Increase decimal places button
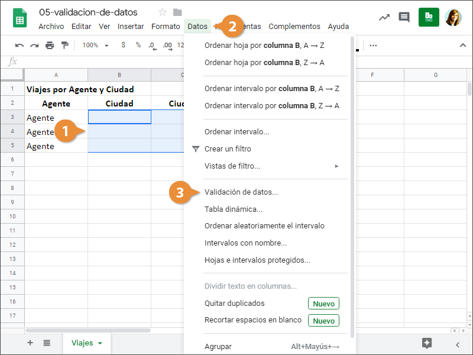Screen dimensions: 473x355 [x=167, y=46]
